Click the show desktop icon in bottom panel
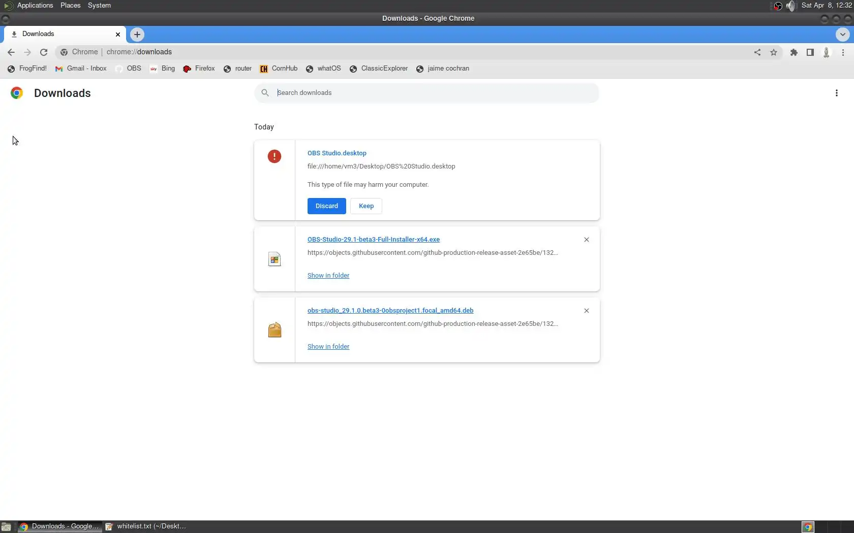Image resolution: width=854 pixels, height=533 pixels. tap(6, 527)
